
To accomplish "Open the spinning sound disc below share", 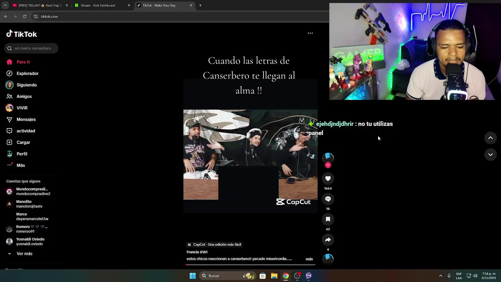I will click(328, 258).
